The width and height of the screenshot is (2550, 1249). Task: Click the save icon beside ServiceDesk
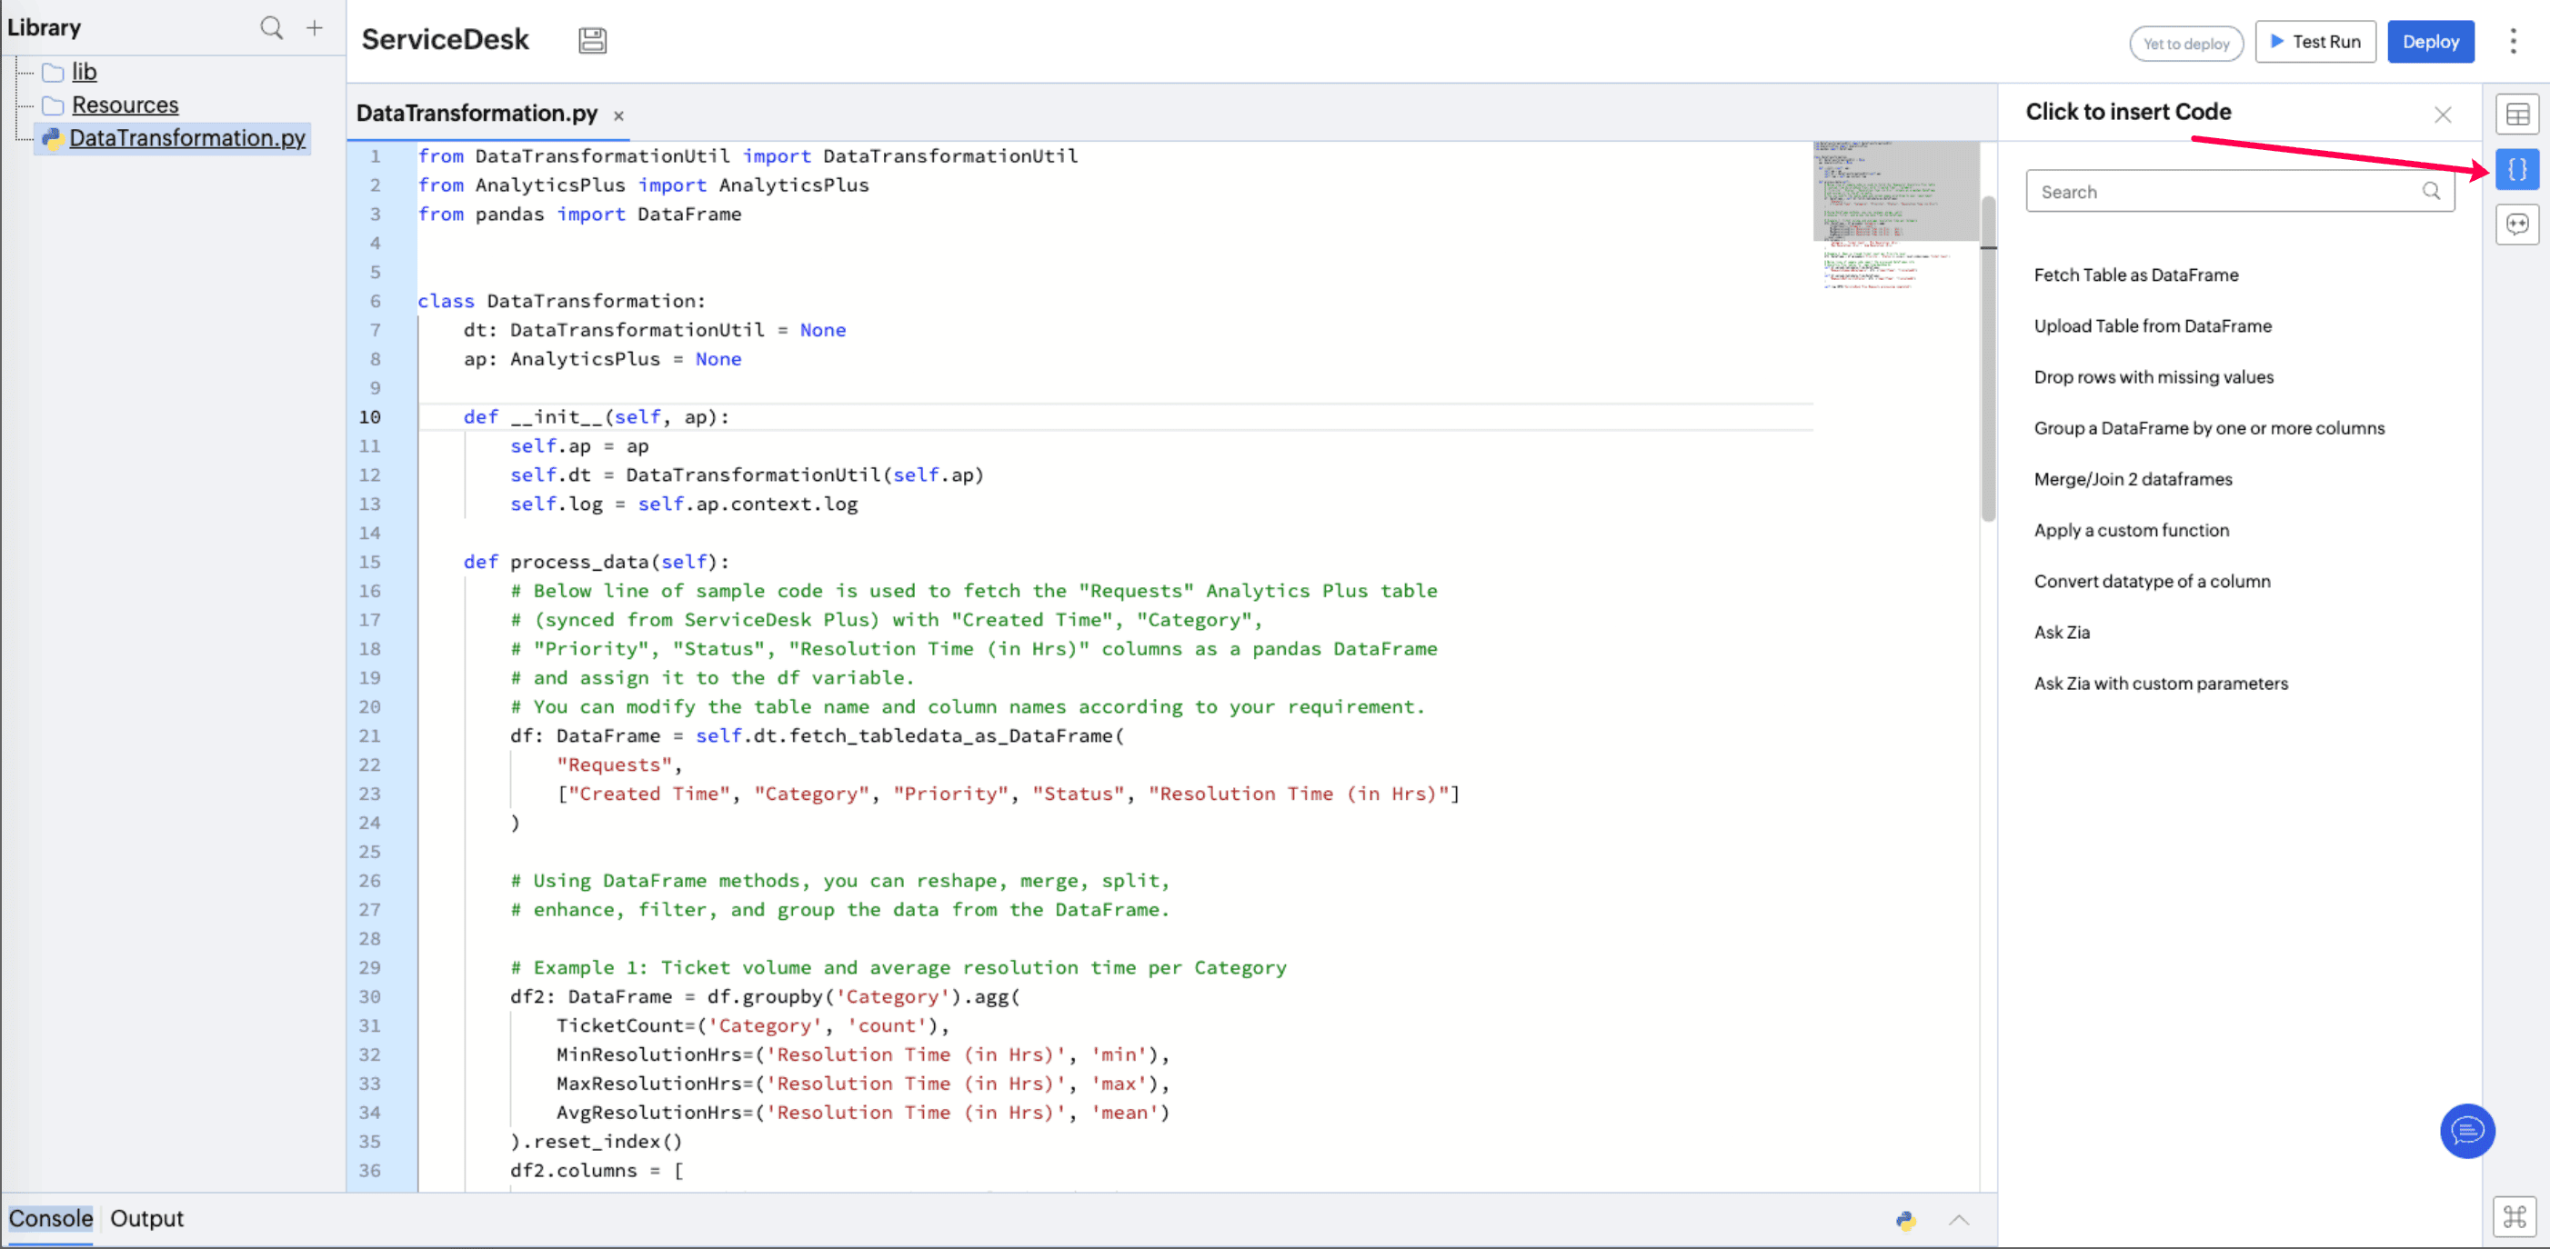[592, 41]
